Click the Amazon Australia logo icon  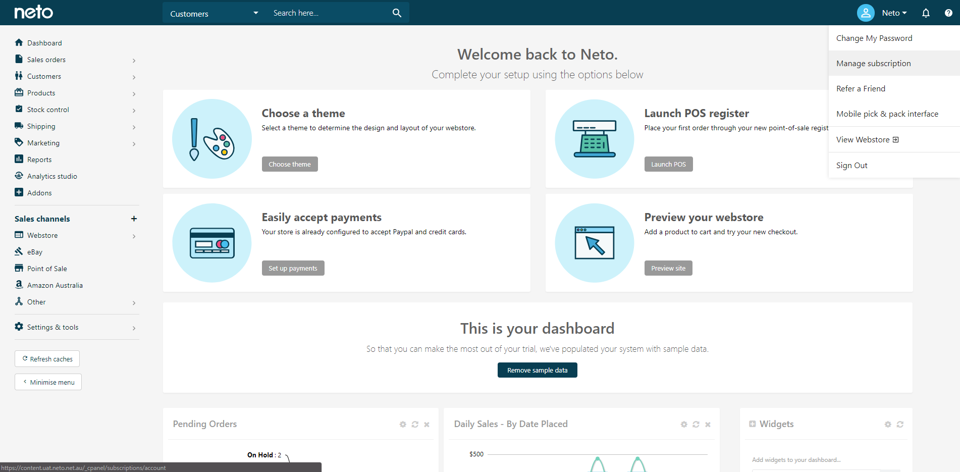[19, 285]
